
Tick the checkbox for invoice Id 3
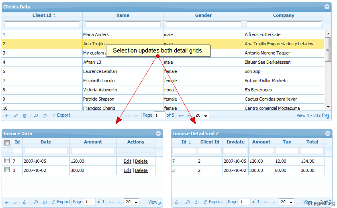click(x=7, y=170)
